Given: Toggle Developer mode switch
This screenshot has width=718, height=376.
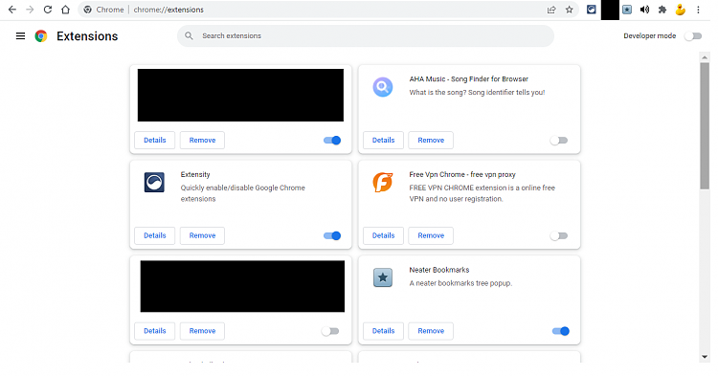Looking at the screenshot, I should 693,36.
